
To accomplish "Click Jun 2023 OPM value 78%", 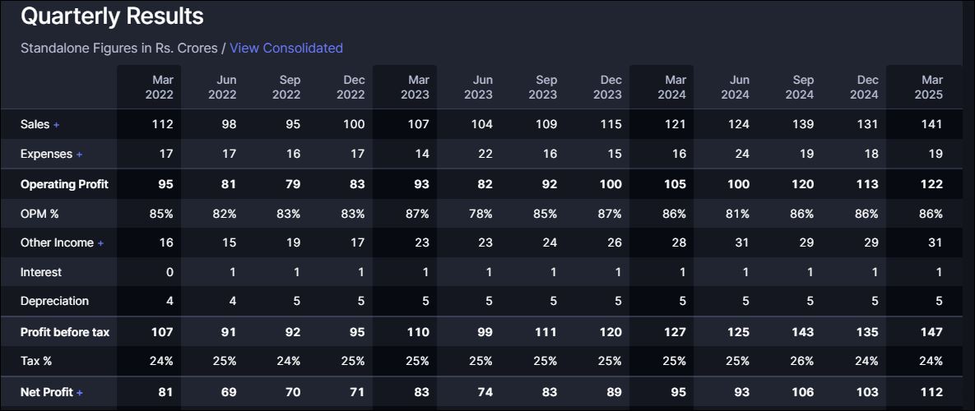I will (481, 214).
